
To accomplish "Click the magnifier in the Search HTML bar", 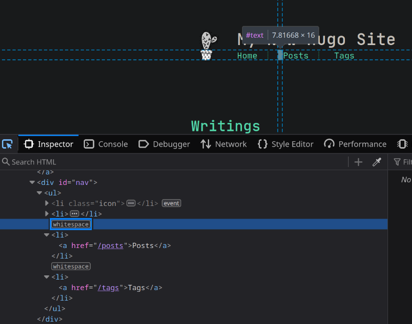I will 6,162.
